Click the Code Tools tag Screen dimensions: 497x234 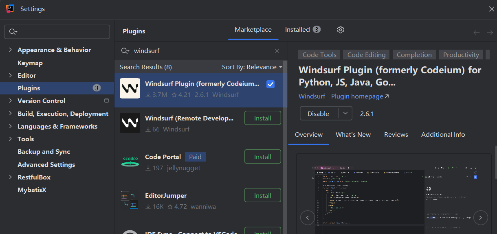319,55
